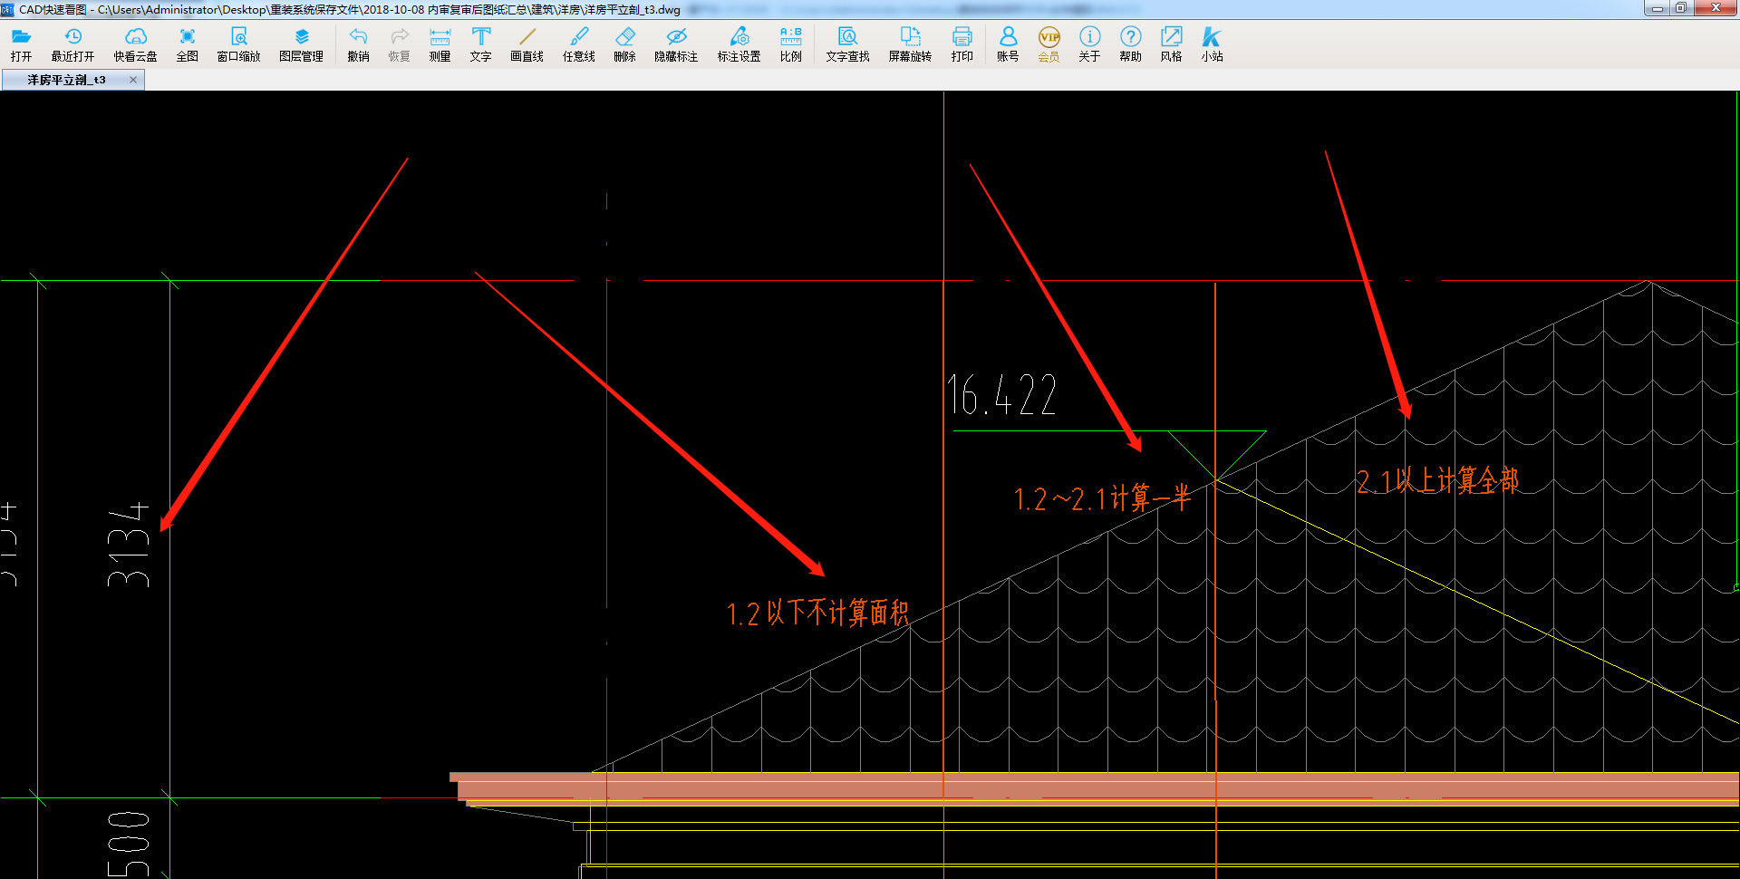
Task: Select the freehand line (任意线) tool
Action: coord(578,43)
